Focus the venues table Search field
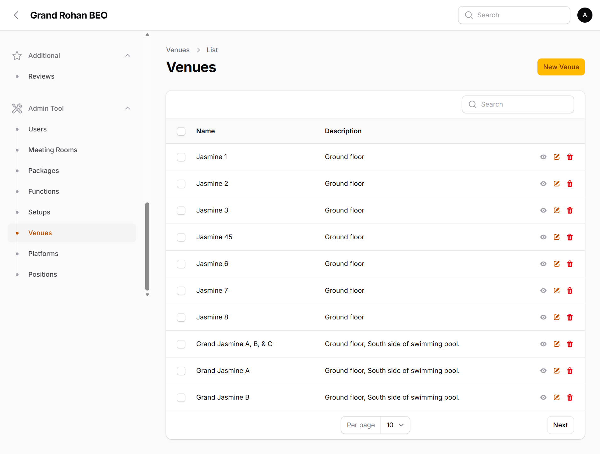 (x=518, y=104)
